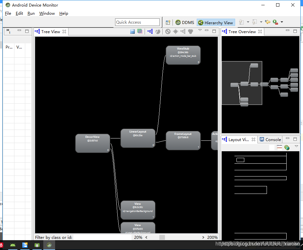303x250 pixels.
Task: Open the Window menu
Action: (x=47, y=13)
